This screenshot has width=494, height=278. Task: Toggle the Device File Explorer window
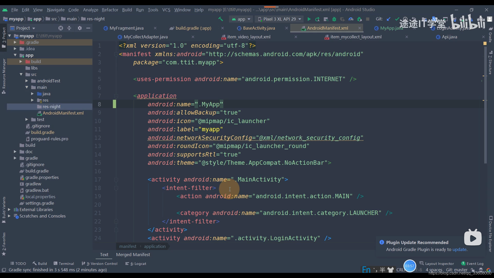[x=490, y=234]
